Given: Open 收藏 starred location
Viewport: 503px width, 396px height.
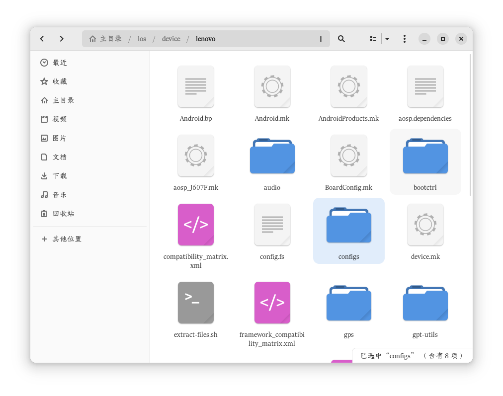Looking at the screenshot, I should [x=90, y=81].
